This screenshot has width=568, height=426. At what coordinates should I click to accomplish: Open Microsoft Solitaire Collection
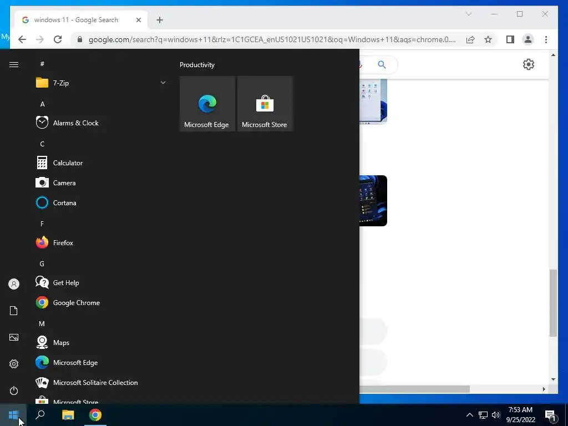click(x=101, y=383)
